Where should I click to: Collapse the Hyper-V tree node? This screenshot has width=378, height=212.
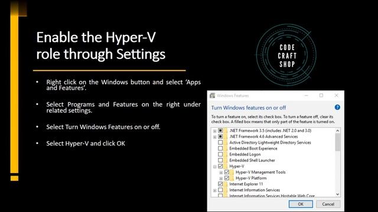(x=214, y=167)
